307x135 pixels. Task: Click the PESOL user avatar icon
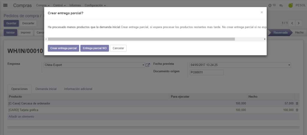point(291,5)
